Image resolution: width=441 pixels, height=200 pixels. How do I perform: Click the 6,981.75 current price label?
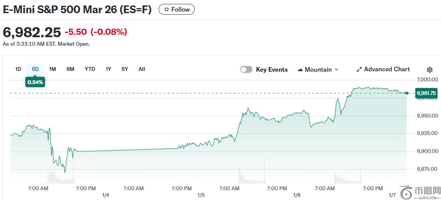tap(427, 93)
